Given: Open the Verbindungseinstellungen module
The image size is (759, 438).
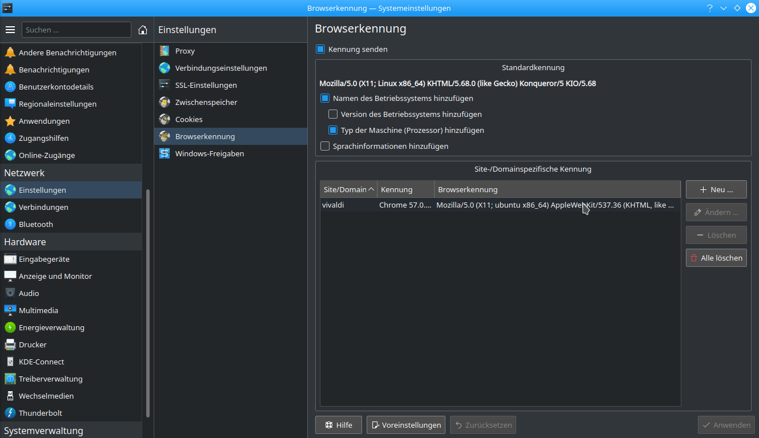Looking at the screenshot, I should [x=231, y=68].
